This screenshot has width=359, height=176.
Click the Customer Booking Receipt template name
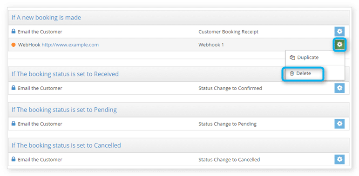228,32
